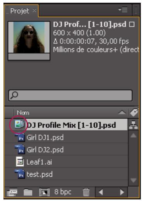This screenshot has width=142, height=201.
Task: Select the Girl DJ2.psd file name
Action: pos(45,150)
